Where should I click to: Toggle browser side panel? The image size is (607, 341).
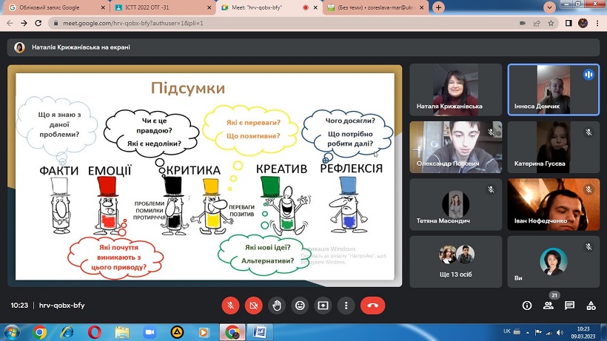pos(569,23)
